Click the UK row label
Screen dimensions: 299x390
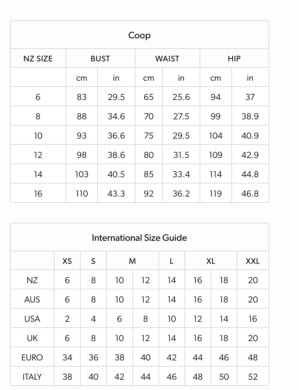coord(32,338)
